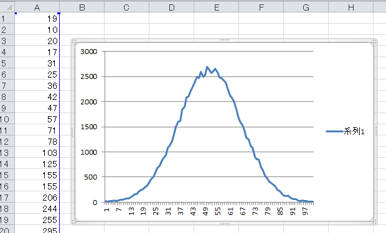386x233 pixels.
Task: Select row 1 header
Action: [7, 18]
